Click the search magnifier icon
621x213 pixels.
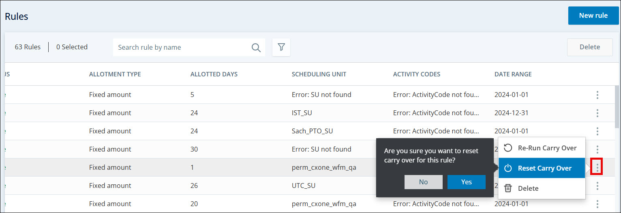(x=256, y=48)
